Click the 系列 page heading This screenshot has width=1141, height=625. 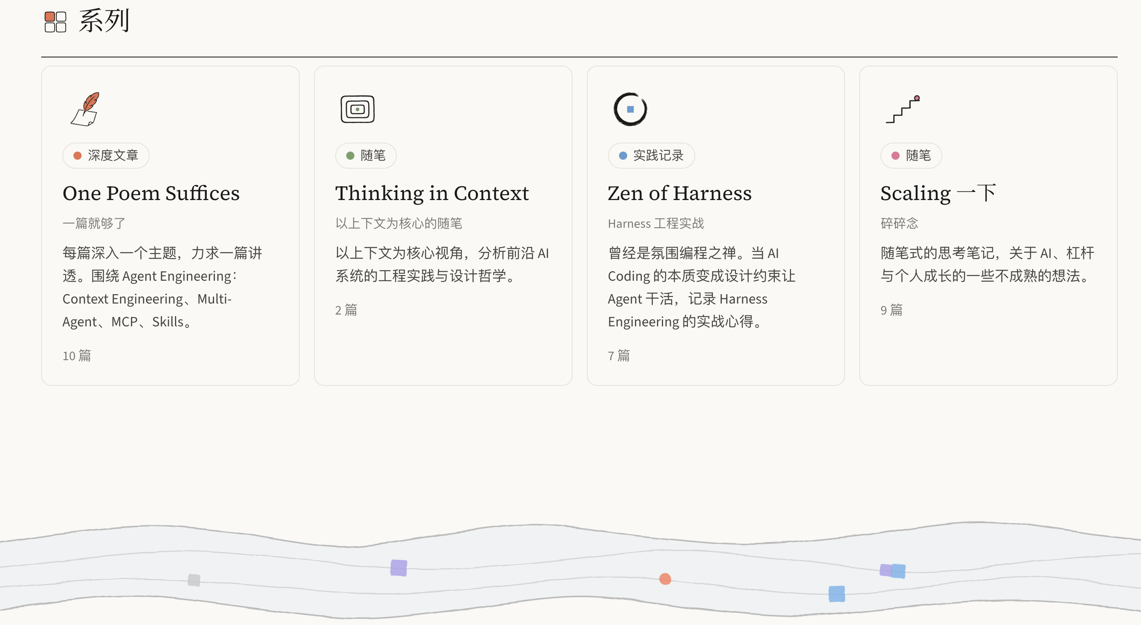click(x=104, y=21)
